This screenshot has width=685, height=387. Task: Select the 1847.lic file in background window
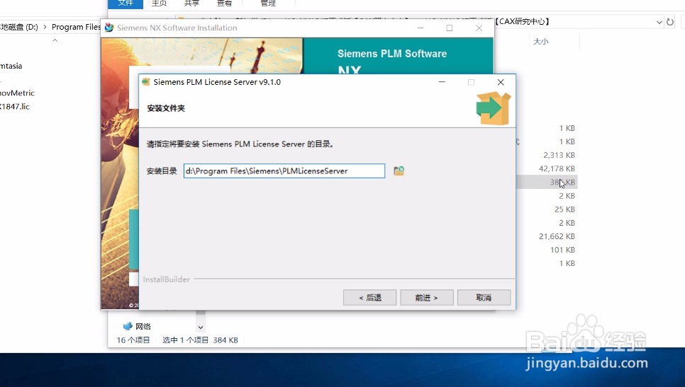[x=15, y=106]
